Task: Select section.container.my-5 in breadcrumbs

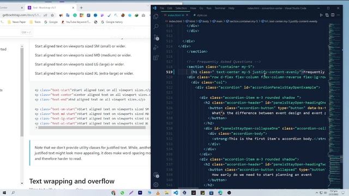Action: [242, 21]
